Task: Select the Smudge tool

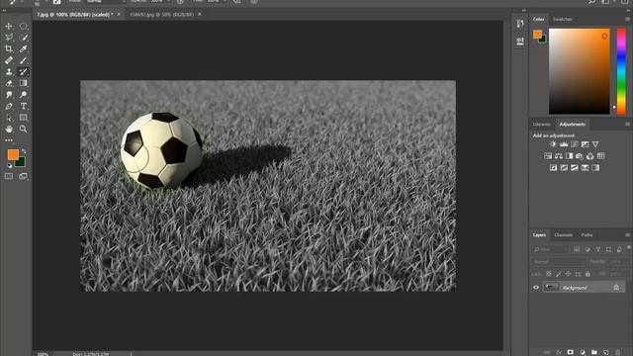Action: click(9, 95)
